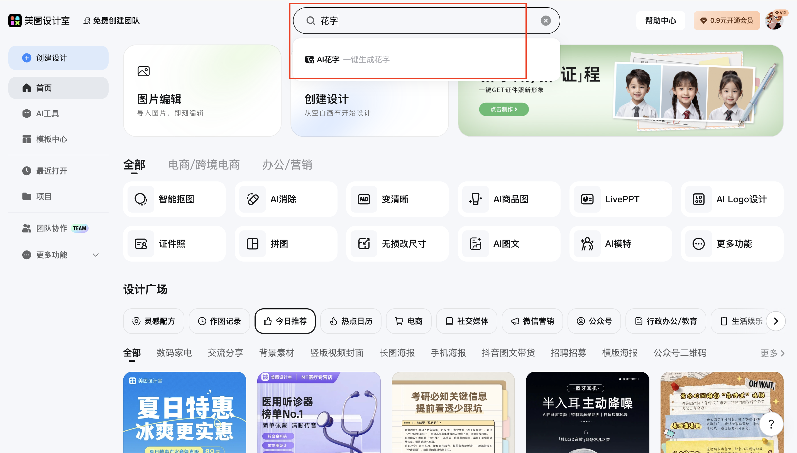Open AI工具 in the sidebar
The width and height of the screenshot is (797, 453).
(x=58, y=114)
